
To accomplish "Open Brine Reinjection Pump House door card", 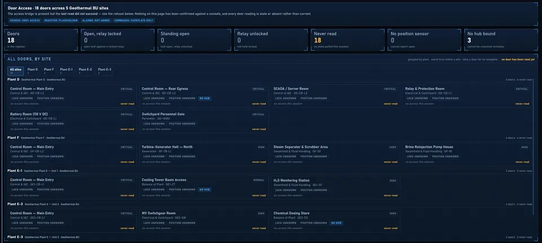I will 467,154.
